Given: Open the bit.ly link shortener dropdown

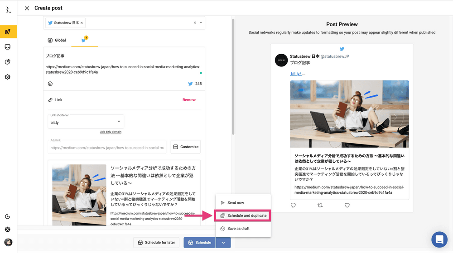Looking at the screenshot, I should pyautogui.click(x=86, y=122).
